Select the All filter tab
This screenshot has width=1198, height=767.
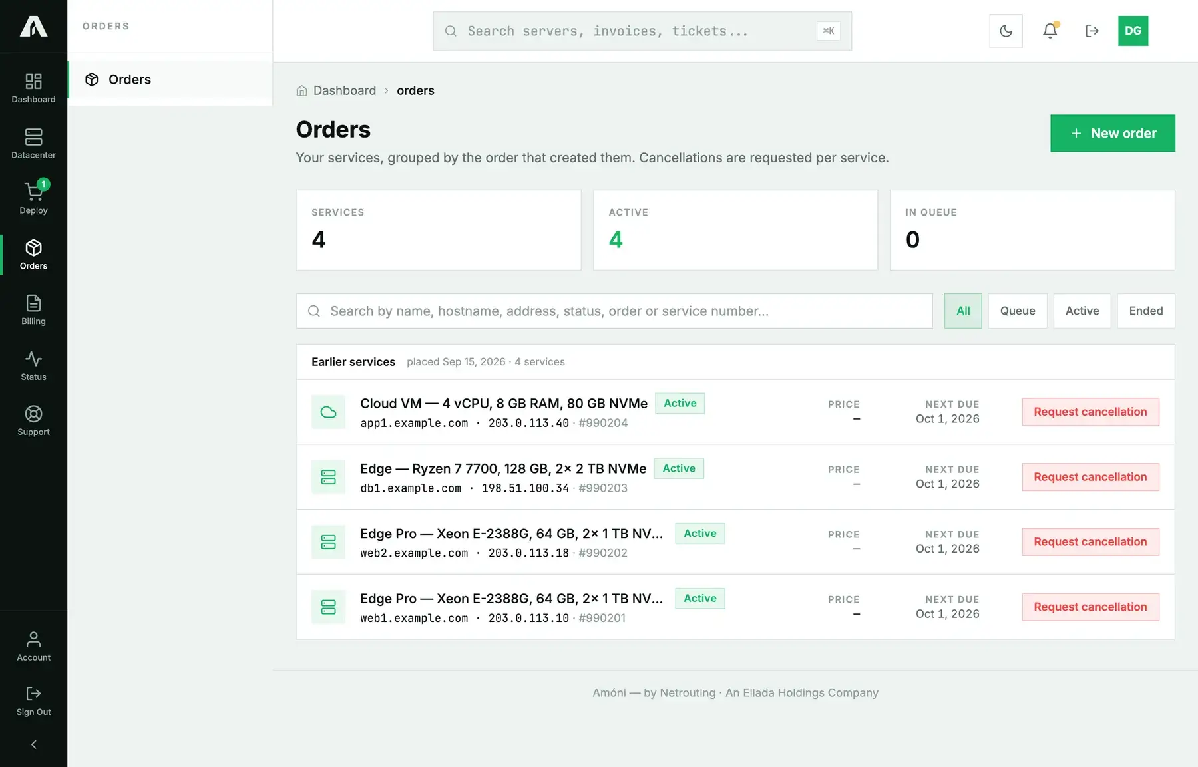point(962,311)
